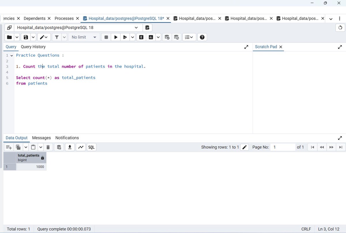
Task: Click the Paste clipboard icon in results toolbar
Action: pyautogui.click(x=33, y=147)
